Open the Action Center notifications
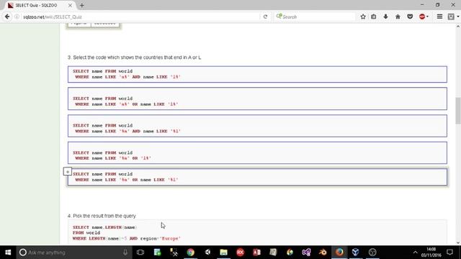This screenshot has height=259, width=461. [x=449, y=253]
